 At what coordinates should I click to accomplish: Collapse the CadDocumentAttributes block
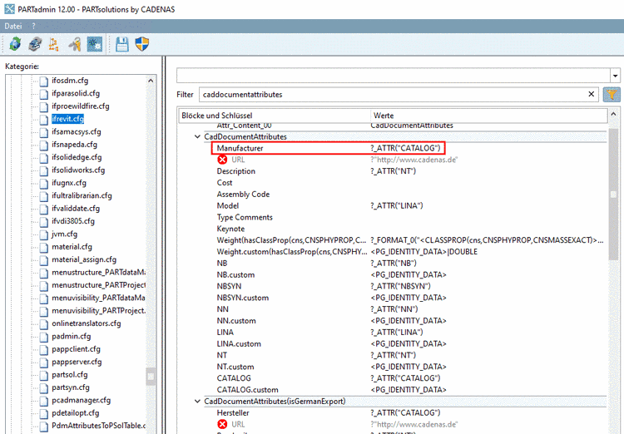197,136
